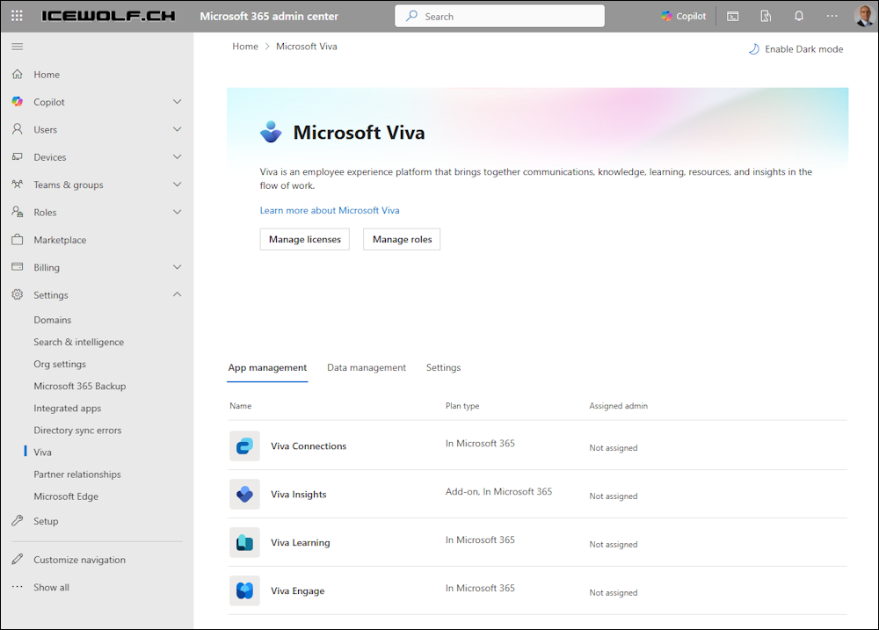This screenshot has width=879, height=630.
Task: Click the Plan type column header
Action: (x=462, y=406)
